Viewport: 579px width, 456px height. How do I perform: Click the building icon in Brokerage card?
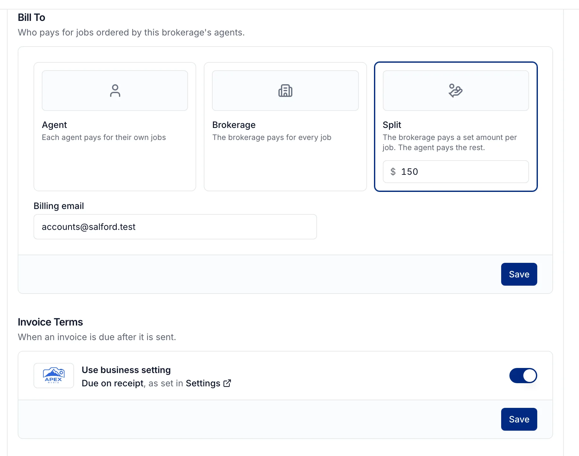coord(285,91)
